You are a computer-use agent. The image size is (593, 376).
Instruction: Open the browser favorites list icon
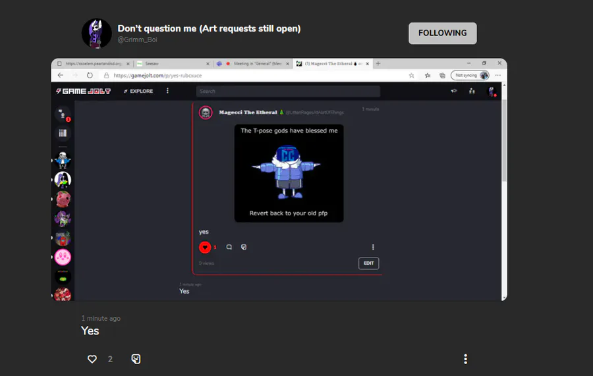click(x=428, y=76)
